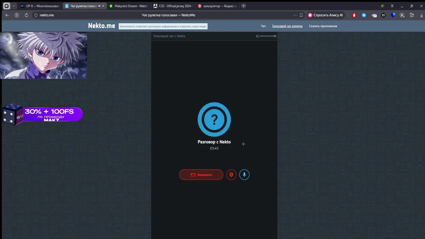This screenshot has height=239, width=425.
Task: Close the Чат рулетка голосовая tab
Action: [103, 6]
